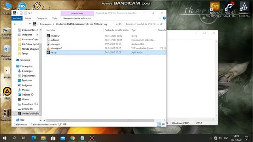
Task: Open Disco local (C:) drive
Action: pos(28,104)
